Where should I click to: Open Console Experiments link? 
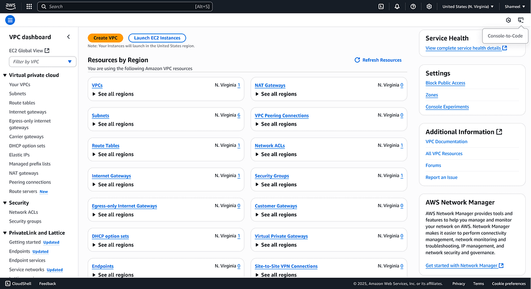pyautogui.click(x=447, y=107)
